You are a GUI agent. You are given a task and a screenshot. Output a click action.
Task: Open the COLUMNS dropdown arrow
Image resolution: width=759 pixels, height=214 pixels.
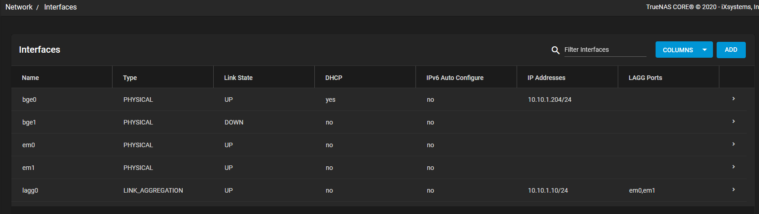705,50
